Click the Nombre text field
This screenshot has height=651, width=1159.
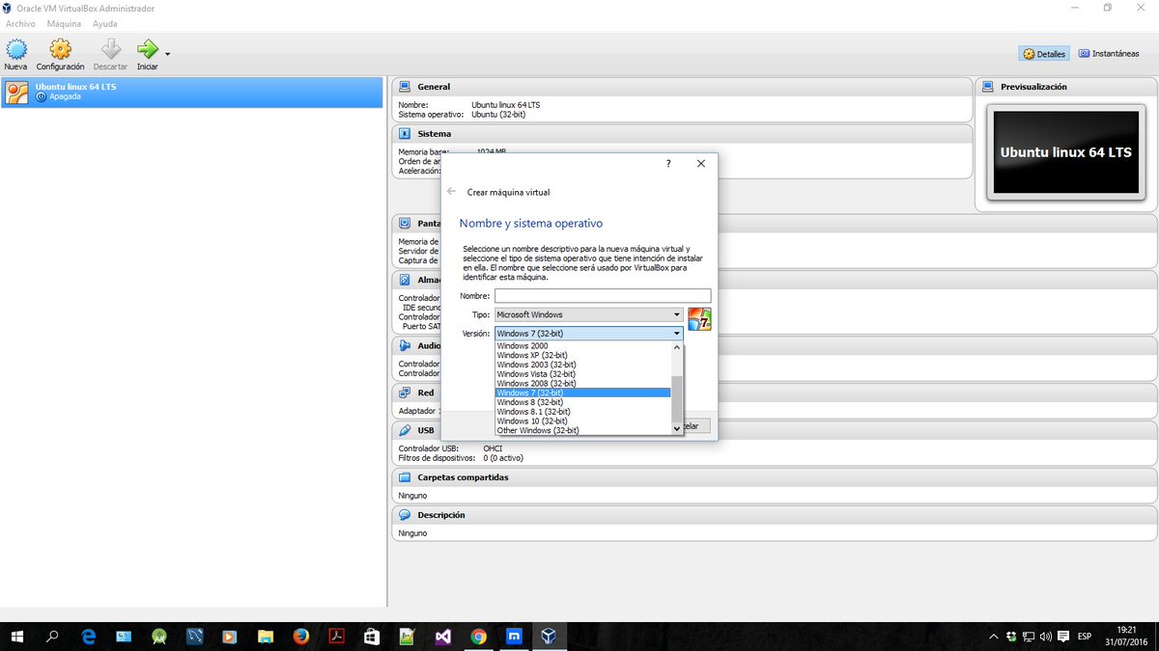pyautogui.click(x=603, y=296)
